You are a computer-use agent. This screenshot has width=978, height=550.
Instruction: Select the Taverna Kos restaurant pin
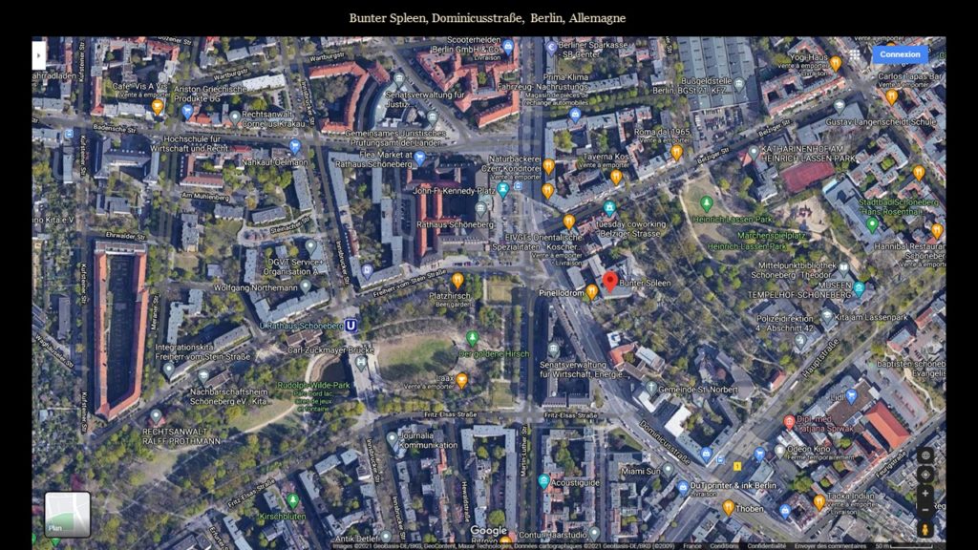(x=616, y=176)
